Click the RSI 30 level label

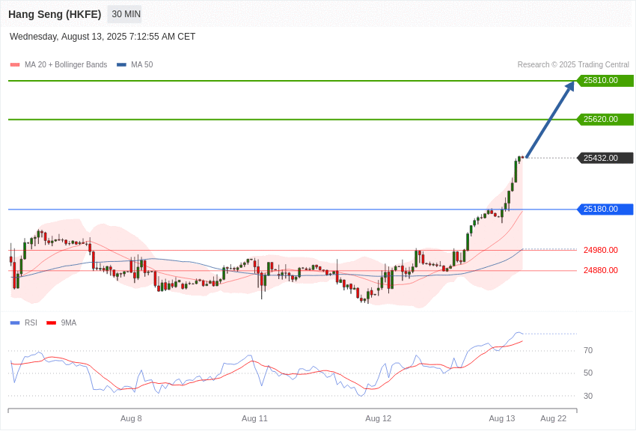[x=588, y=396]
